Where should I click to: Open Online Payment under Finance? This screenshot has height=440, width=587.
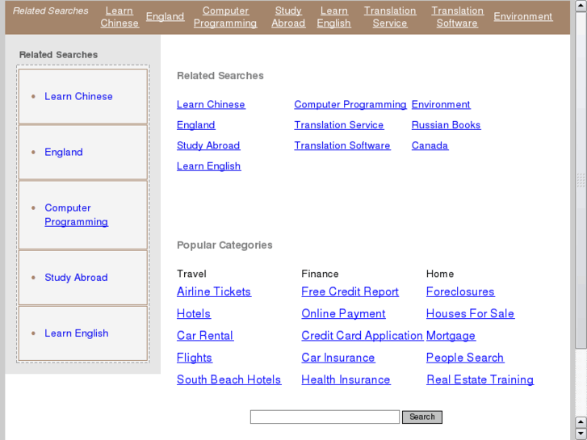(343, 314)
